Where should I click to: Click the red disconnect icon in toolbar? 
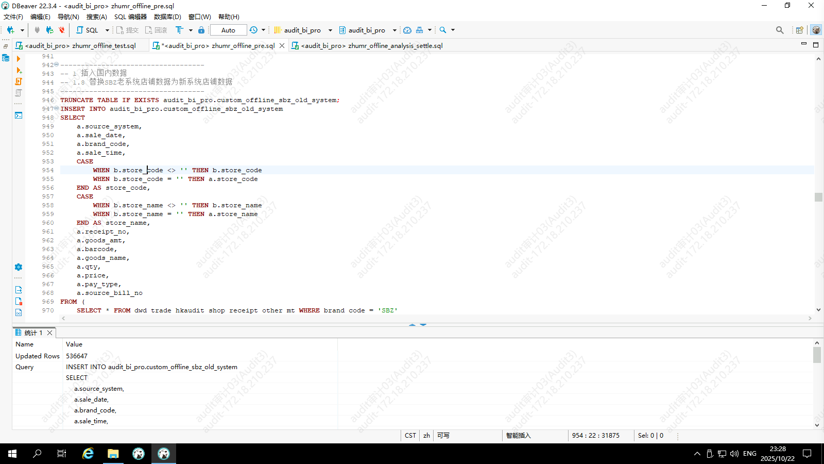(x=62, y=30)
